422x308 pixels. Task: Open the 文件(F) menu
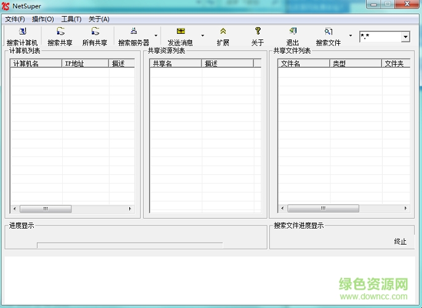pos(15,19)
